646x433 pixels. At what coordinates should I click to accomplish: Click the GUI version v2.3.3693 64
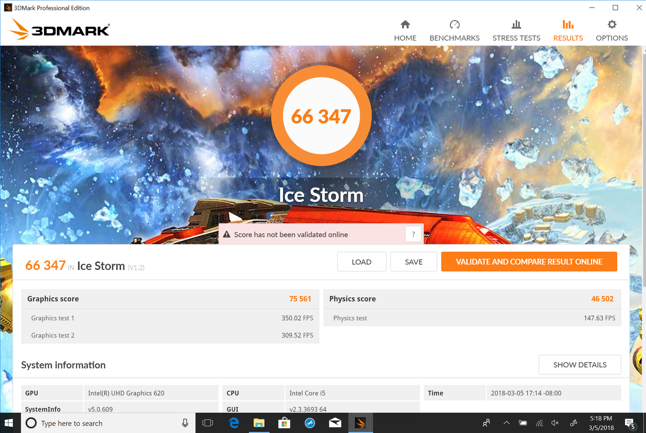pos(308,409)
